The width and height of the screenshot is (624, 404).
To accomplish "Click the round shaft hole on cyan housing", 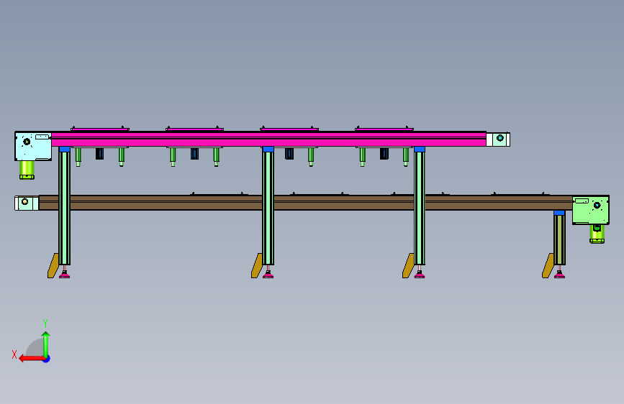I will [x=27, y=142].
